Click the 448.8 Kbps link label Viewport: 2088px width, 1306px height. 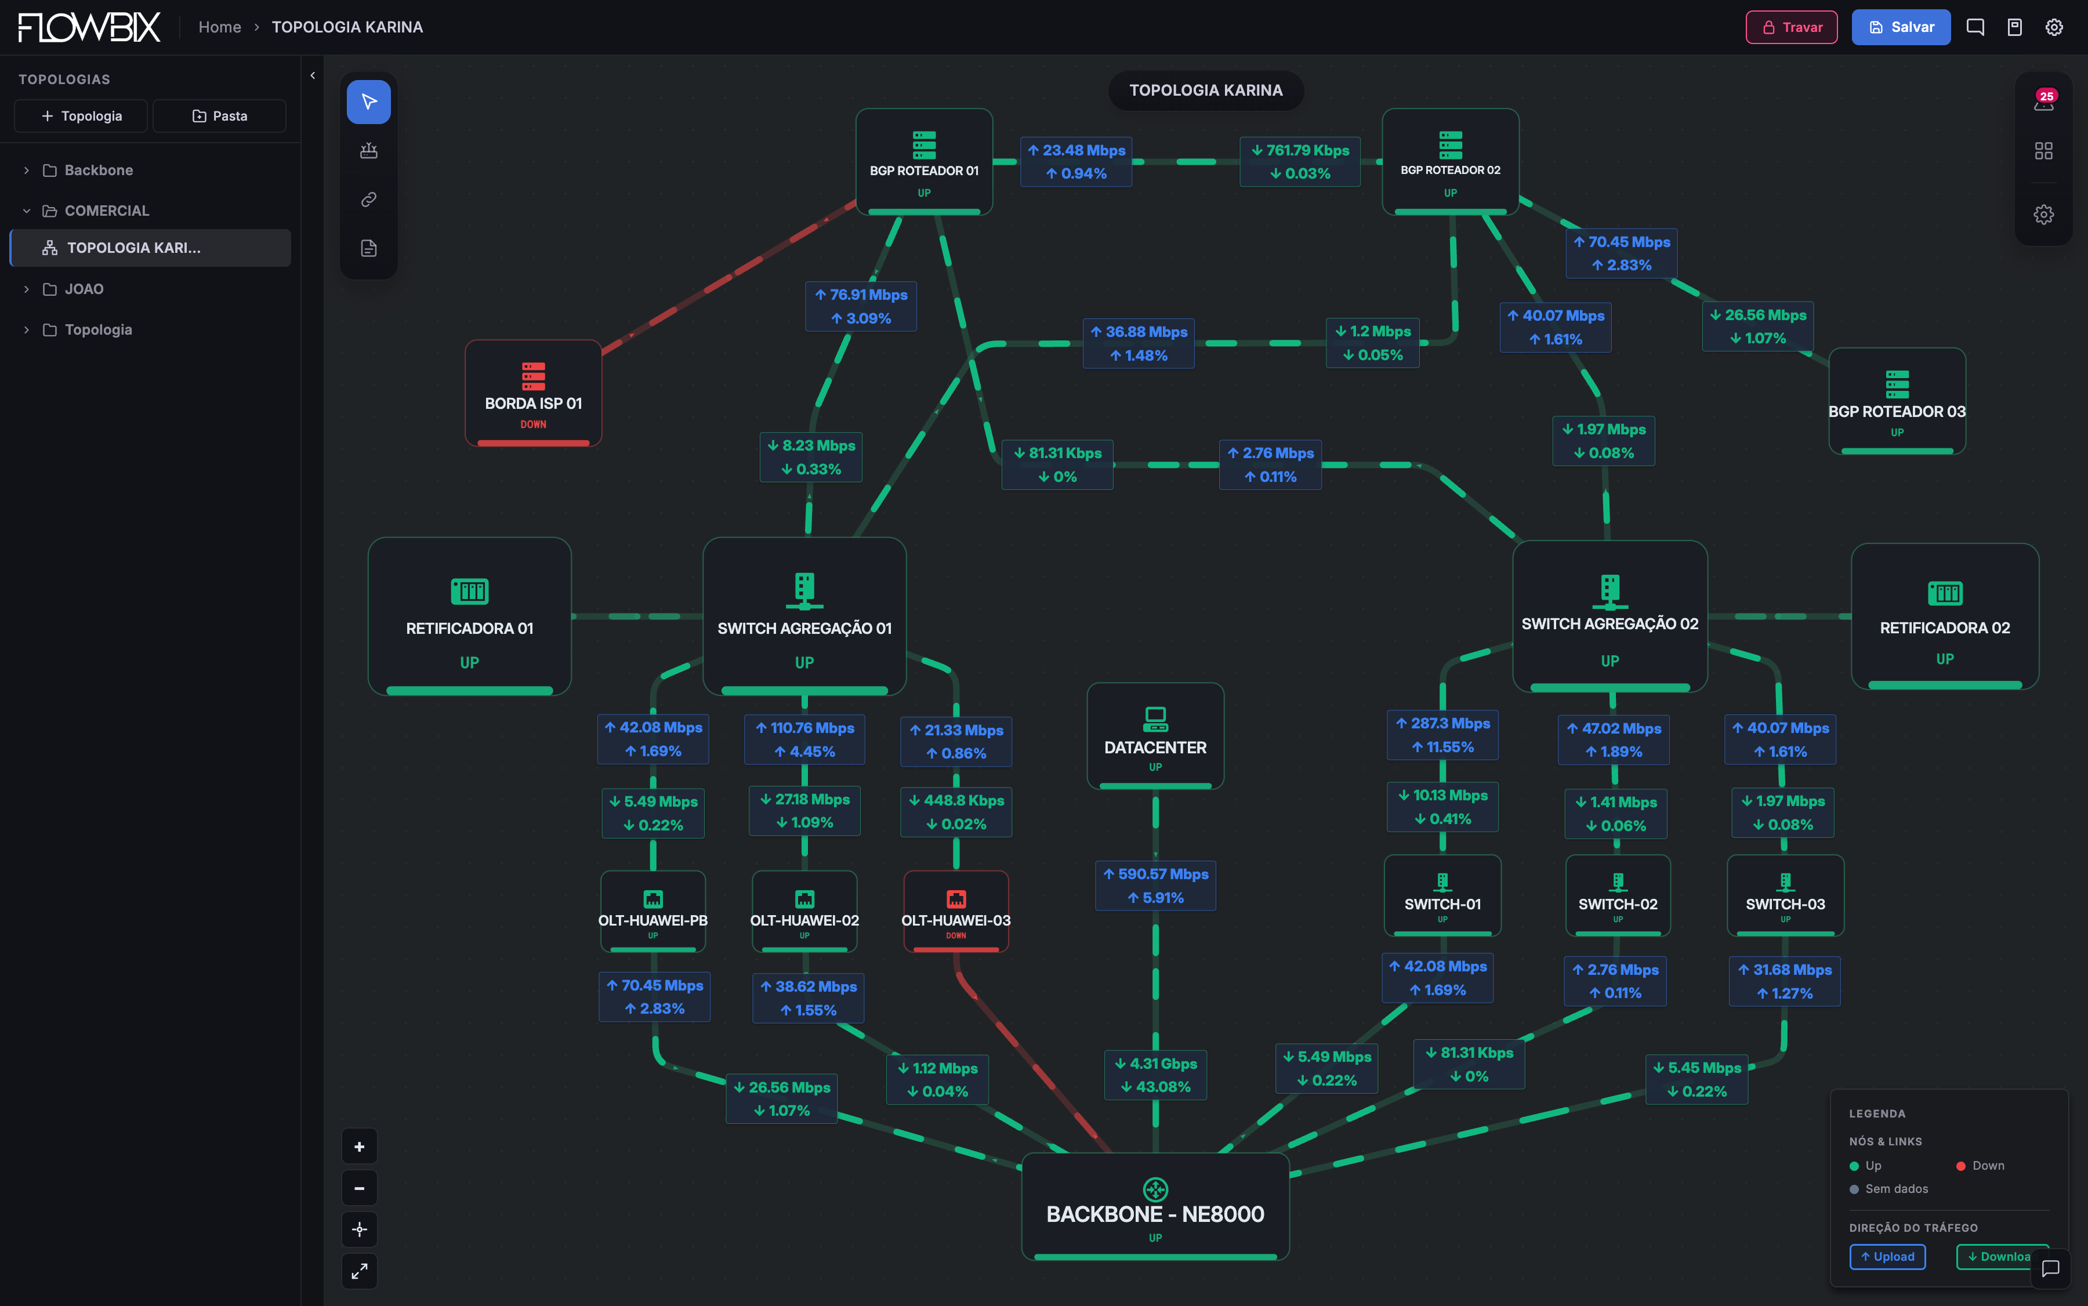tap(956, 812)
